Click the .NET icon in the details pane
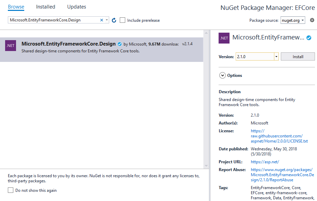 pyautogui.click(x=224, y=38)
